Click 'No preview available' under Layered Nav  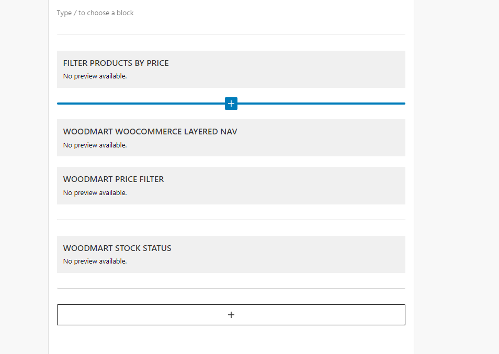(x=95, y=145)
